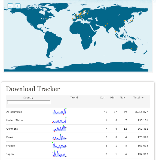
Task: Select the All countries row
Action: (x=77, y=112)
